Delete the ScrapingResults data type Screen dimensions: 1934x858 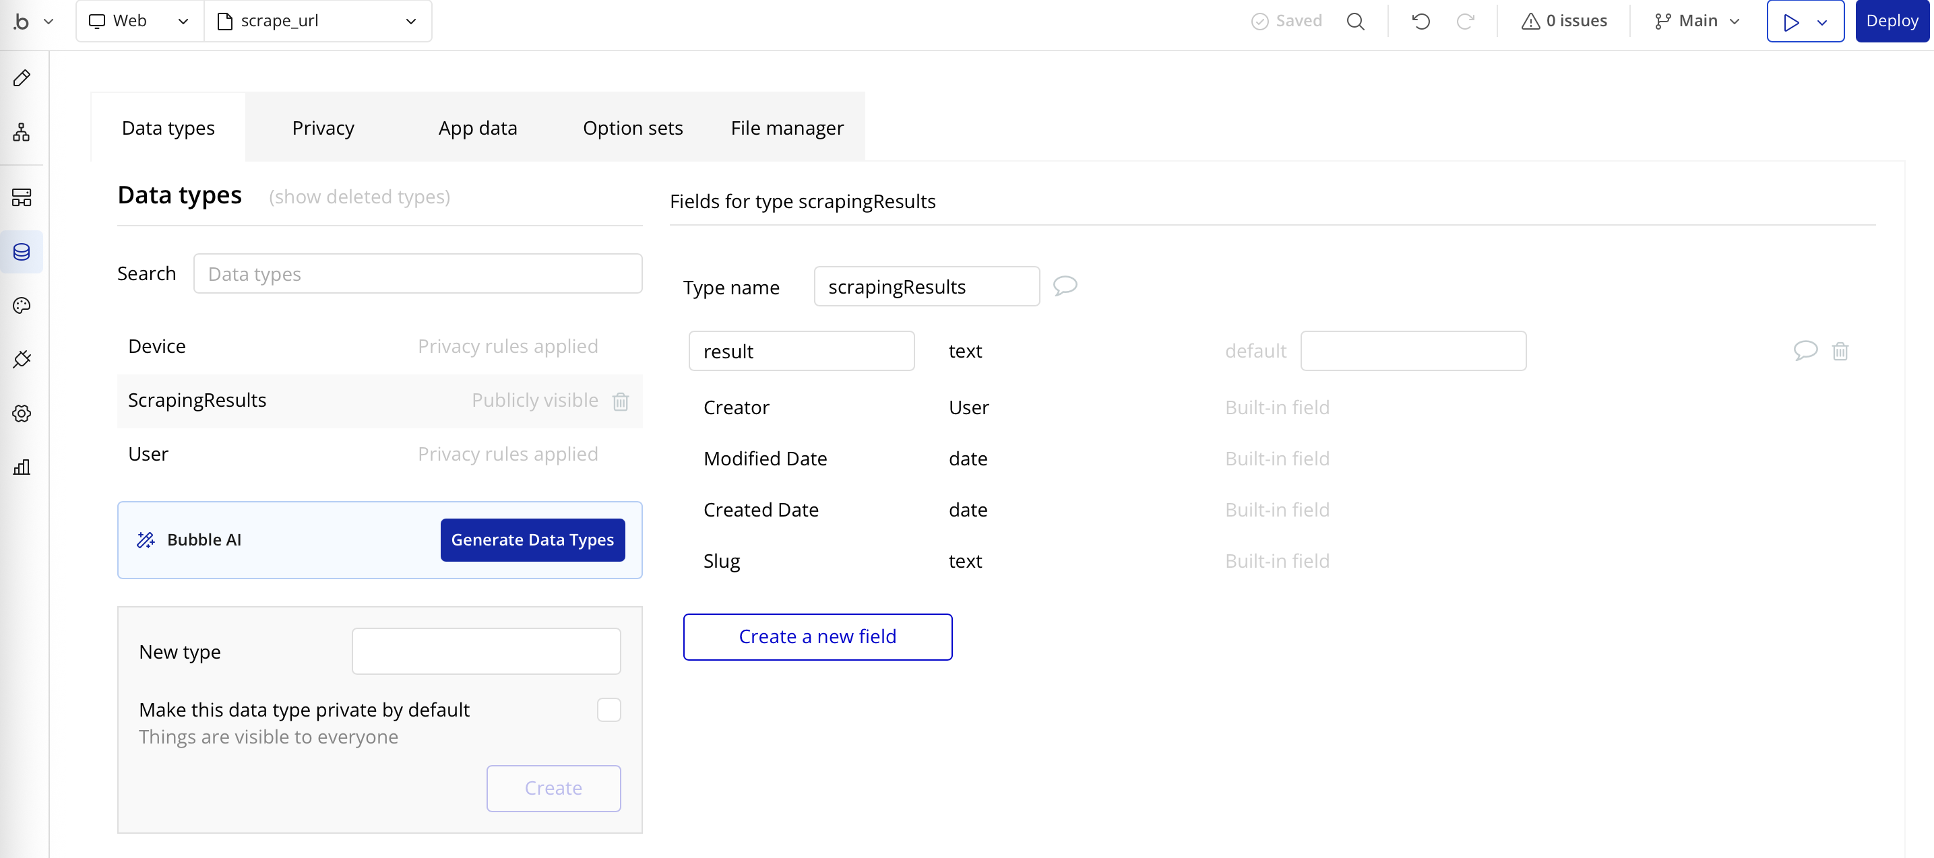(x=620, y=401)
